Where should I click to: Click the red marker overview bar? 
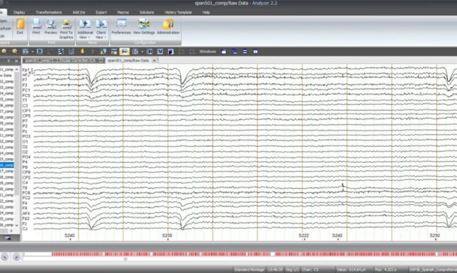254,255
